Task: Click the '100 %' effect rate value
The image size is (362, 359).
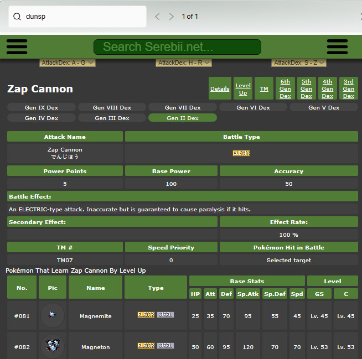Action: click(289, 235)
